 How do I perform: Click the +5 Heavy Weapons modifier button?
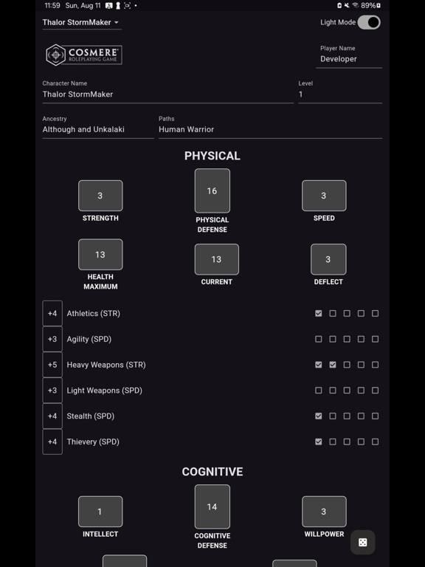point(52,365)
